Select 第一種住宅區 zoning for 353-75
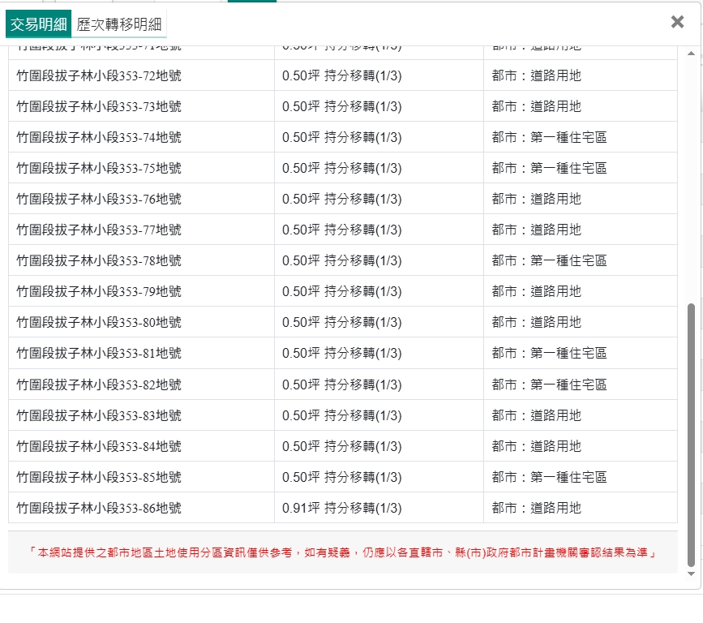Image resolution: width=703 pixels, height=623 pixels. (549, 168)
